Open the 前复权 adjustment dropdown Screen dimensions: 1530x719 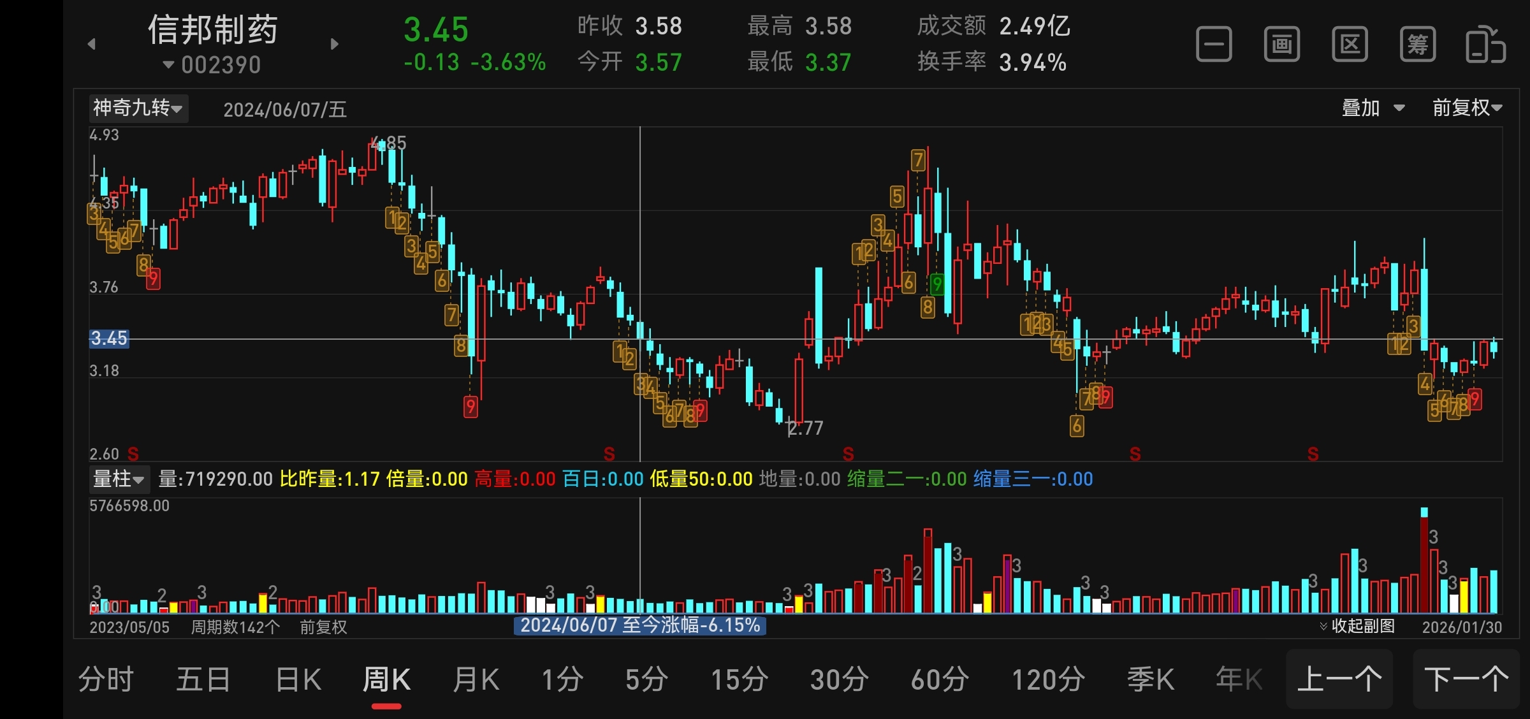tap(1467, 108)
